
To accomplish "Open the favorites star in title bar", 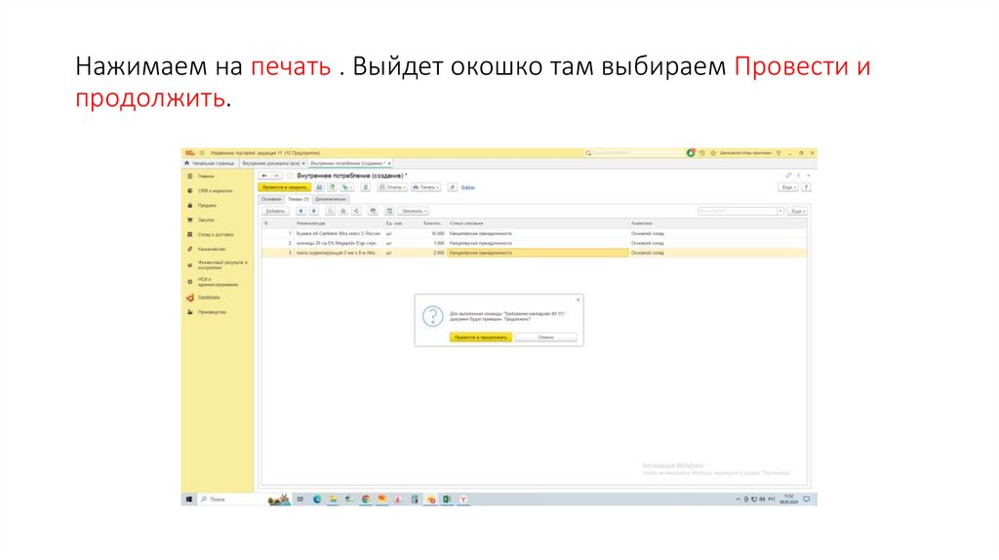I will (713, 153).
